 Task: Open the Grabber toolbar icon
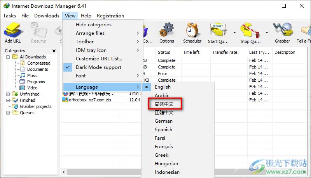(283, 30)
